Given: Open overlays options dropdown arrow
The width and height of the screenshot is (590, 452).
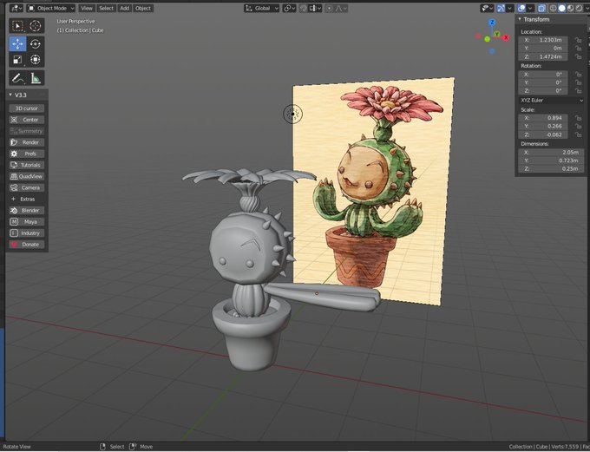Looking at the screenshot, I should (x=530, y=8).
